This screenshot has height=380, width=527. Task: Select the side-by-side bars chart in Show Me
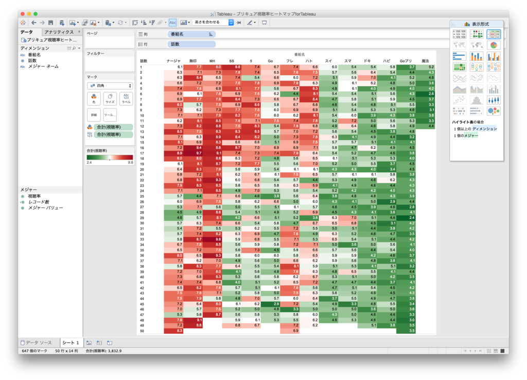tap(494, 56)
